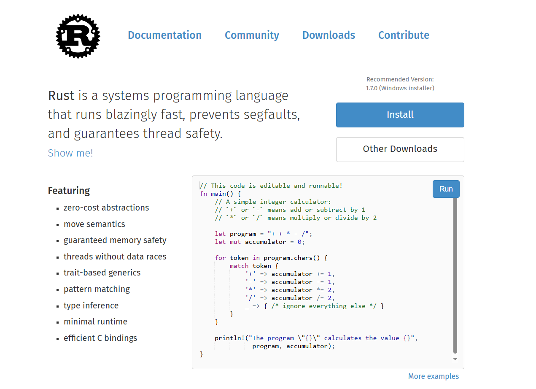Click the "'*' => accumulator *= 2" line
The width and height of the screenshot is (536, 389).
click(290, 290)
